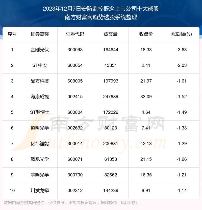Select the stock name 亿纬锂能
Viewport: 202px width, 210px height.
point(40,144)
